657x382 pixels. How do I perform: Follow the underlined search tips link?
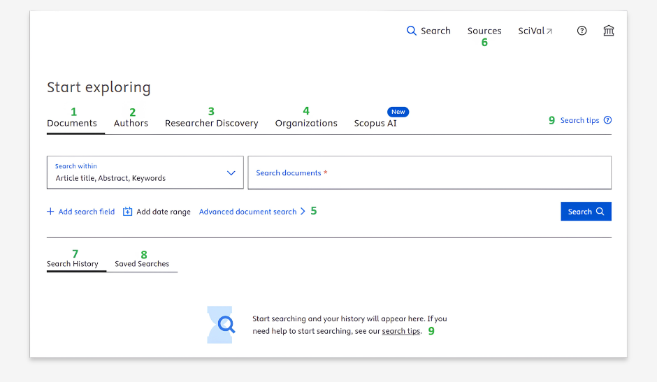coord(401,331)
